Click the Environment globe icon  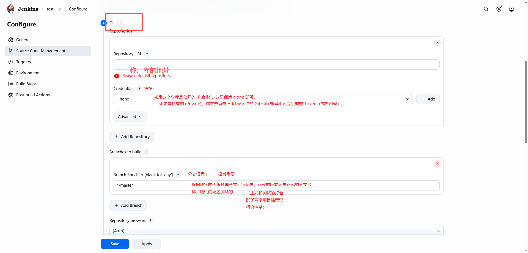point(11,73)
